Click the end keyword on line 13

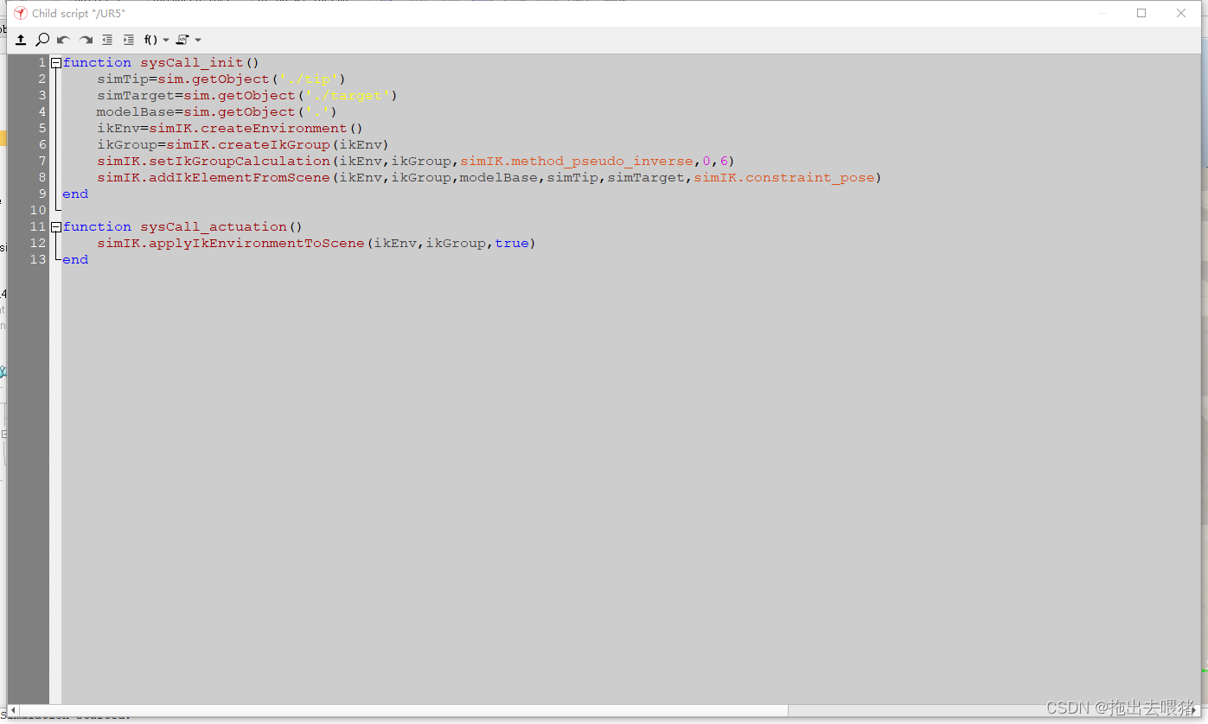coord(74,259)
